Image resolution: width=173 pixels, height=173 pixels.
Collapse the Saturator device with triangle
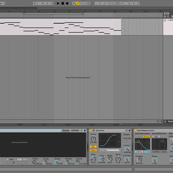[93, 131]
